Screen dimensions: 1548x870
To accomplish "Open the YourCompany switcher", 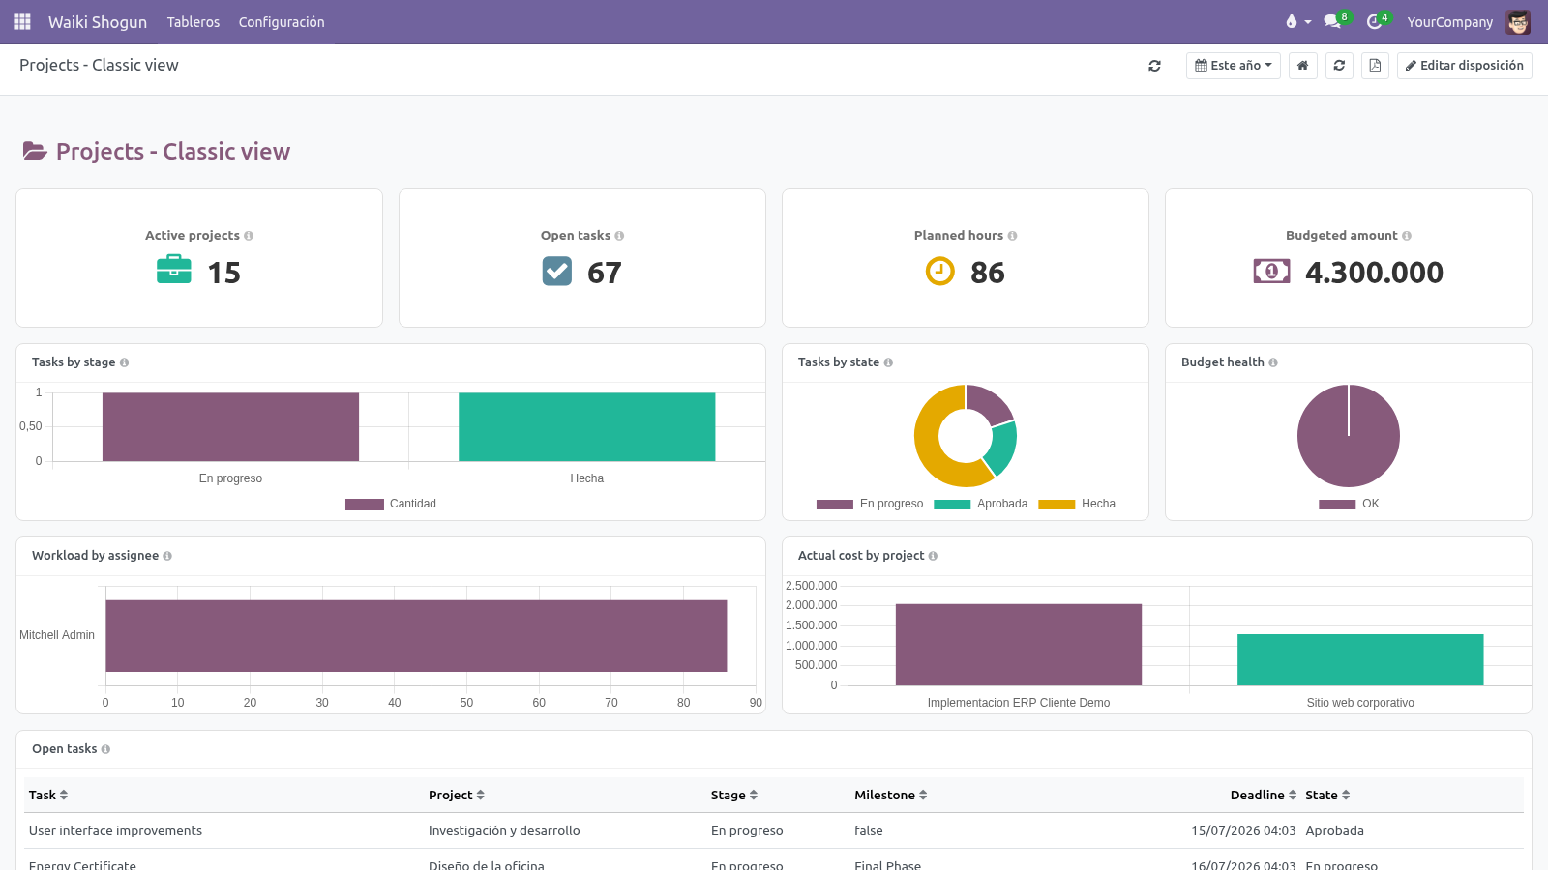I will click(1449, 22).
